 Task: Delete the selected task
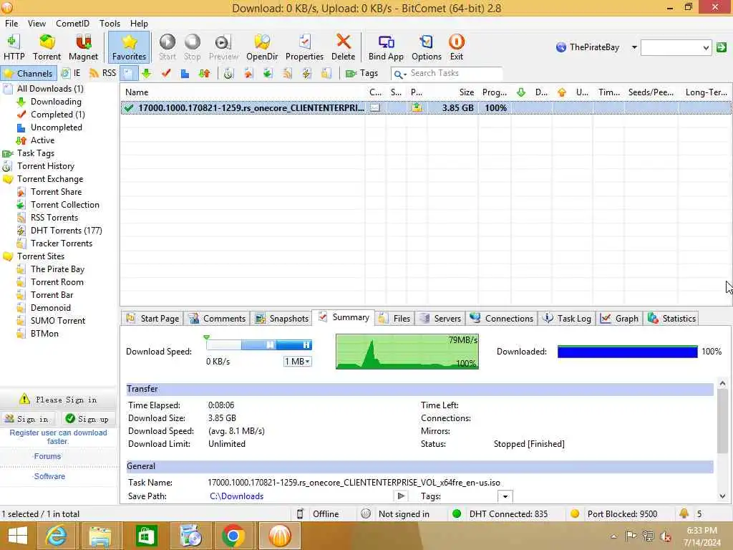tap(343, 47)
